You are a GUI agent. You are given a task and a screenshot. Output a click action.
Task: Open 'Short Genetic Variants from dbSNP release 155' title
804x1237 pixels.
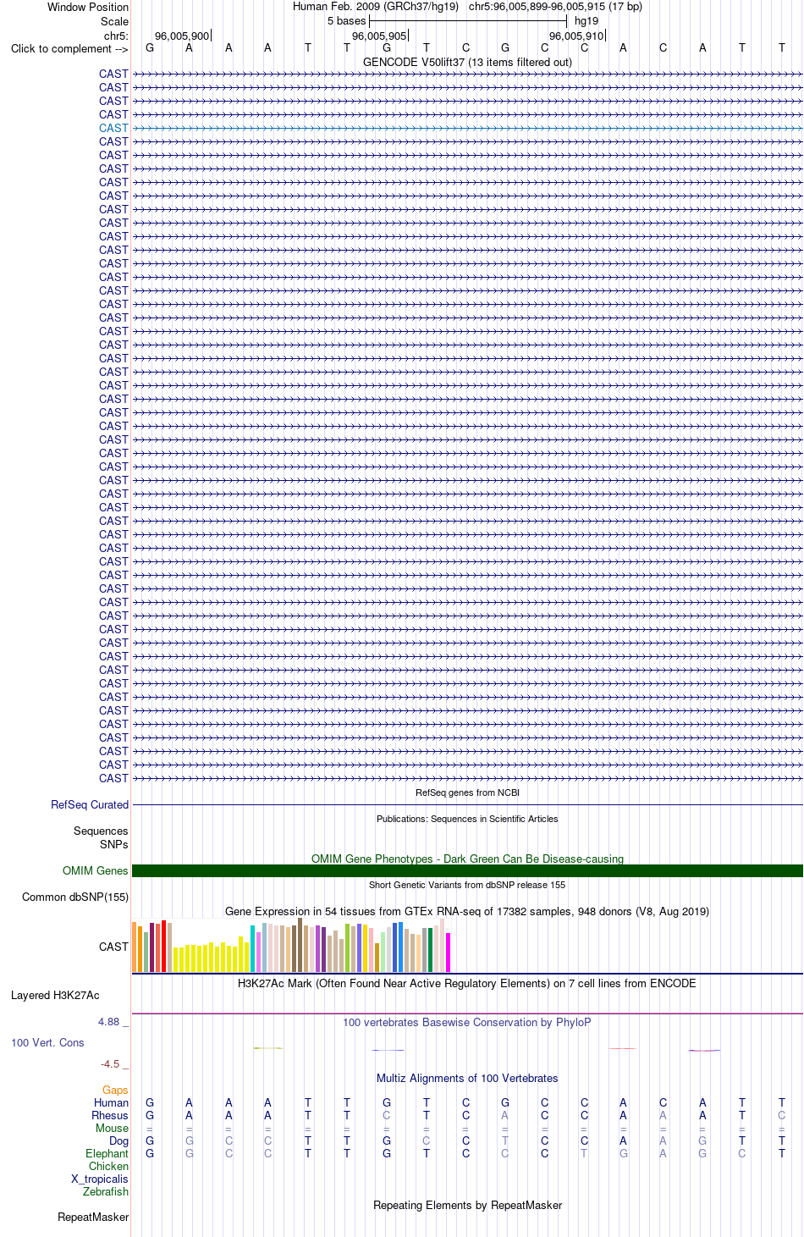[467, 886]
